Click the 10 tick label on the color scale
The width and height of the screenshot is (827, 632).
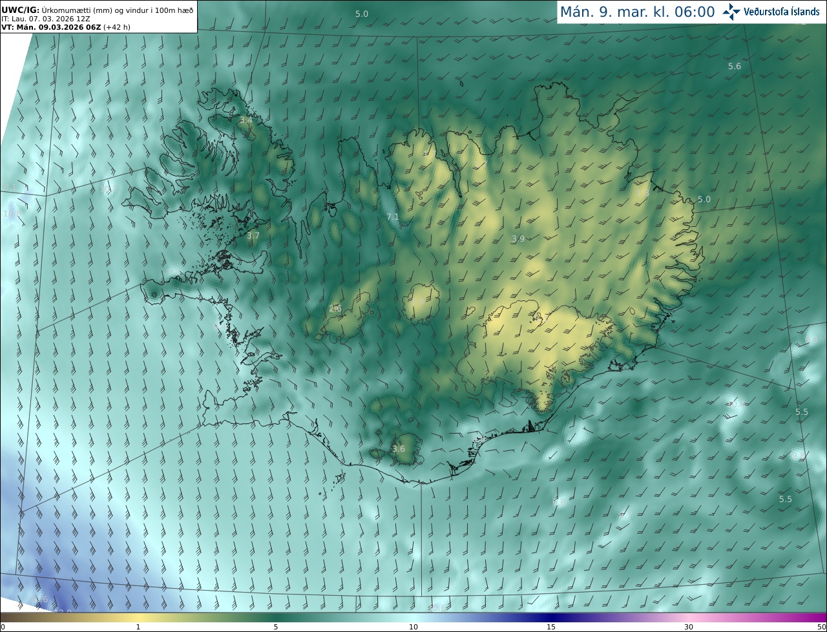pyautogui.click(x=413, y=627)
